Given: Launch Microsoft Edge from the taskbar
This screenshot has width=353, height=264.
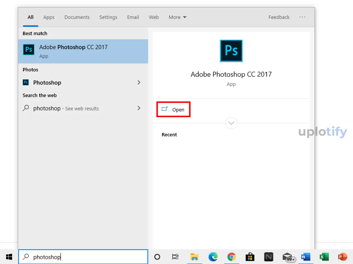Looking at the screenshot, I should (213, 257).
